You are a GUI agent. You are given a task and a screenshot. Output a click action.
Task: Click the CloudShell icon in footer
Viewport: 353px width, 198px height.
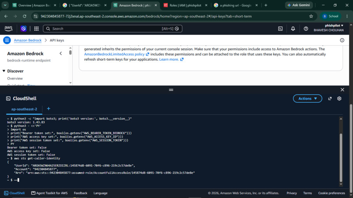click(x=6, y=193)
